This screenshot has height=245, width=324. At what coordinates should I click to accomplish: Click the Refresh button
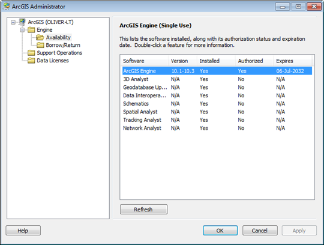[143, 210]
